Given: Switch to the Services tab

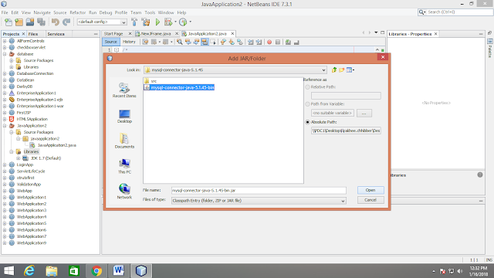Looking at the screenshot, I should click(x=56, y=34).
